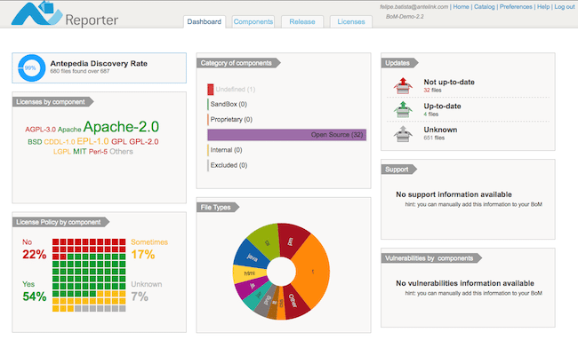Click the Antepedia Discovery Rate 99% ring
The width and height of the screenshot is (578, 340).
click(31, 68)
